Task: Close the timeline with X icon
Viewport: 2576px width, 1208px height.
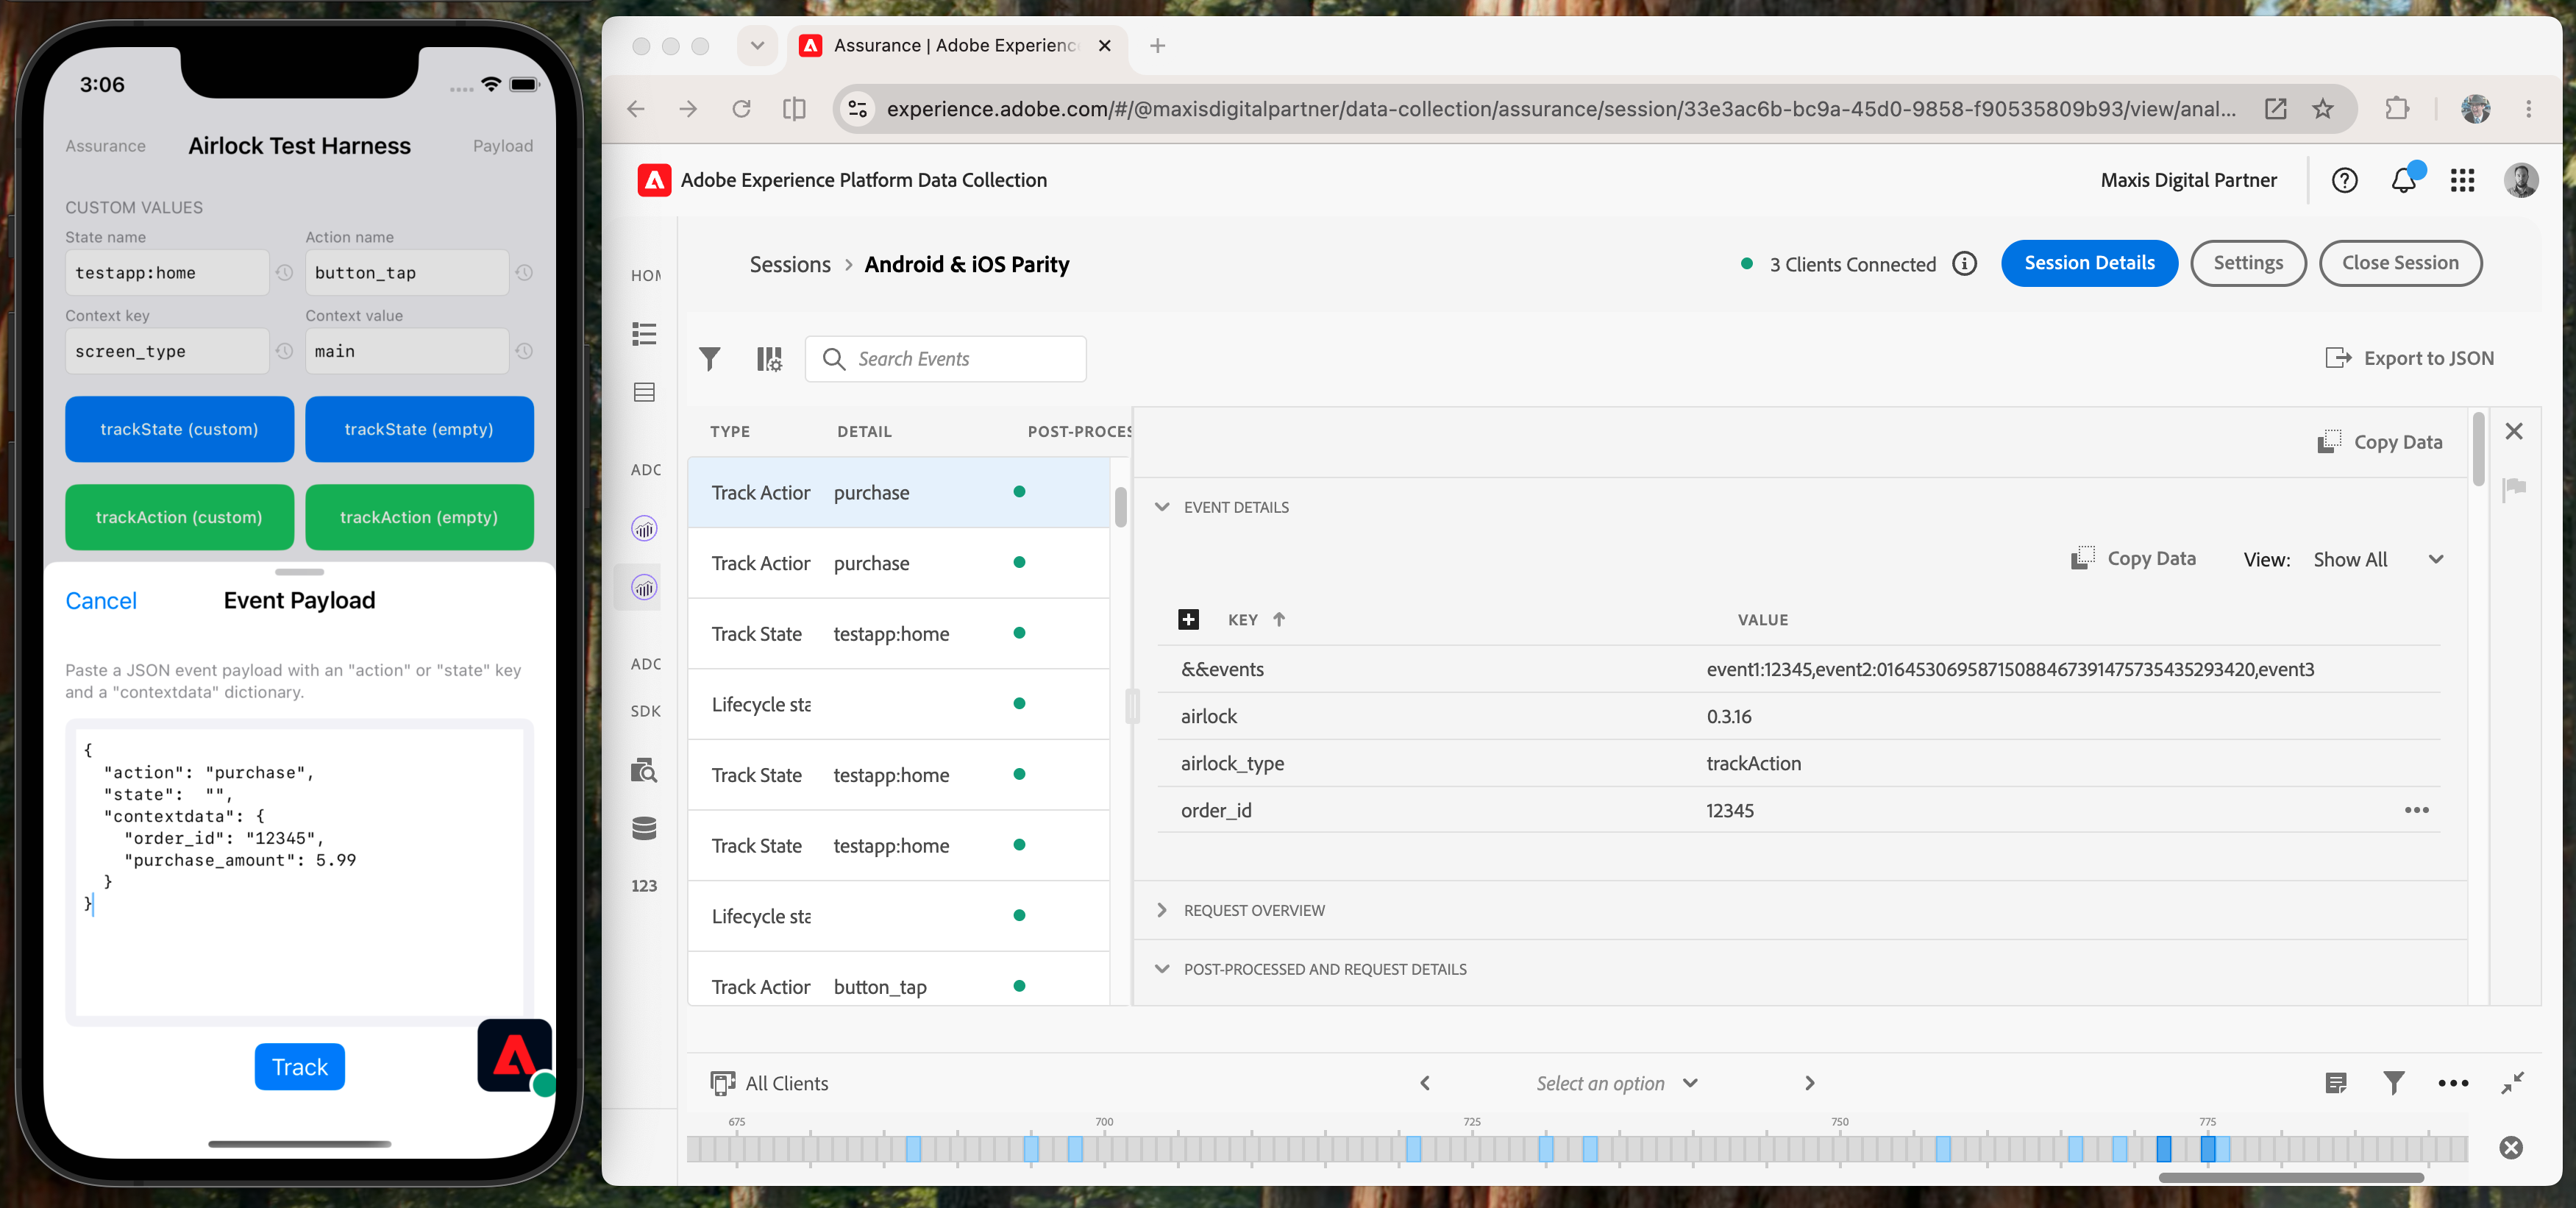Action: [x=2511, y=1148]
